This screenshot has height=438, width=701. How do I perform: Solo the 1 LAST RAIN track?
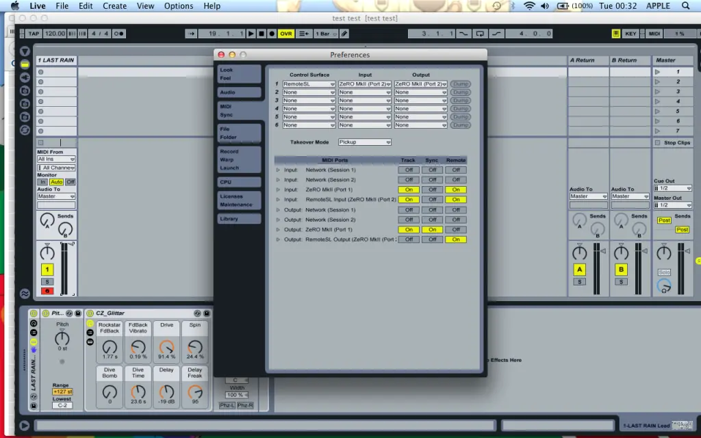[47, 281]
